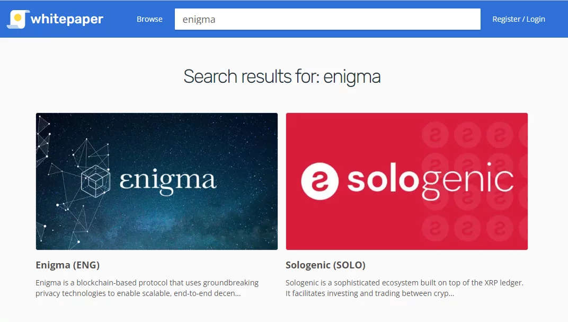The image size is (568, 322).
Task: Open the Enigma (ENG) title link
Action: coord(67,265)
